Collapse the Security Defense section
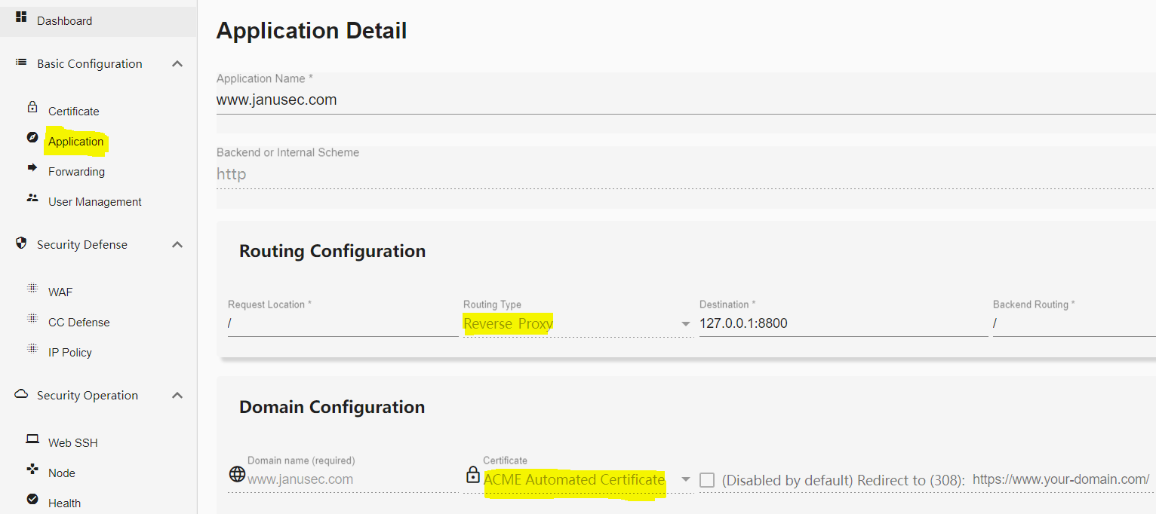Image resolution: width=1156 pixels, height=514 pixels. click(x=177, y=245)
